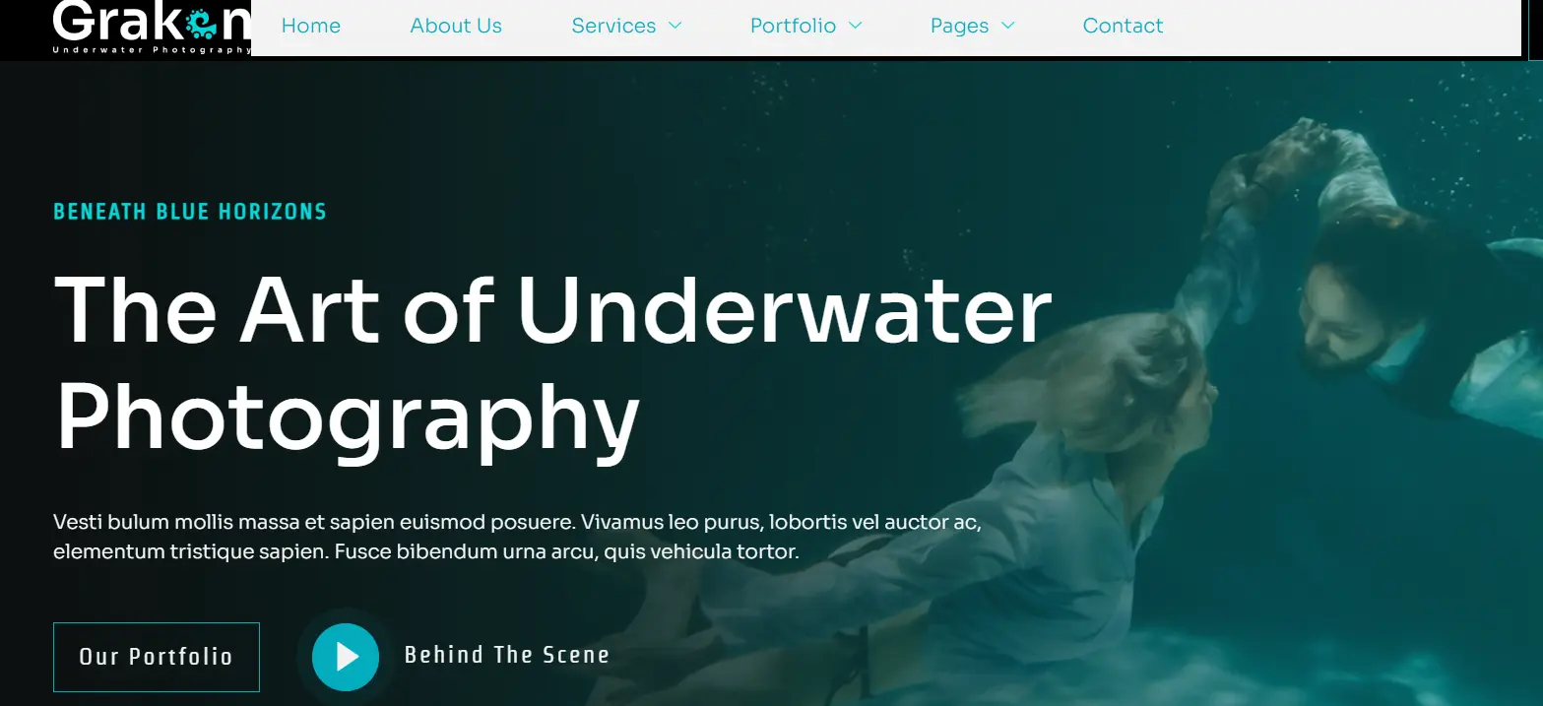Expand the Portfolio dropdown chevron
Screen dimensions: 1543x706
(855, 26)
